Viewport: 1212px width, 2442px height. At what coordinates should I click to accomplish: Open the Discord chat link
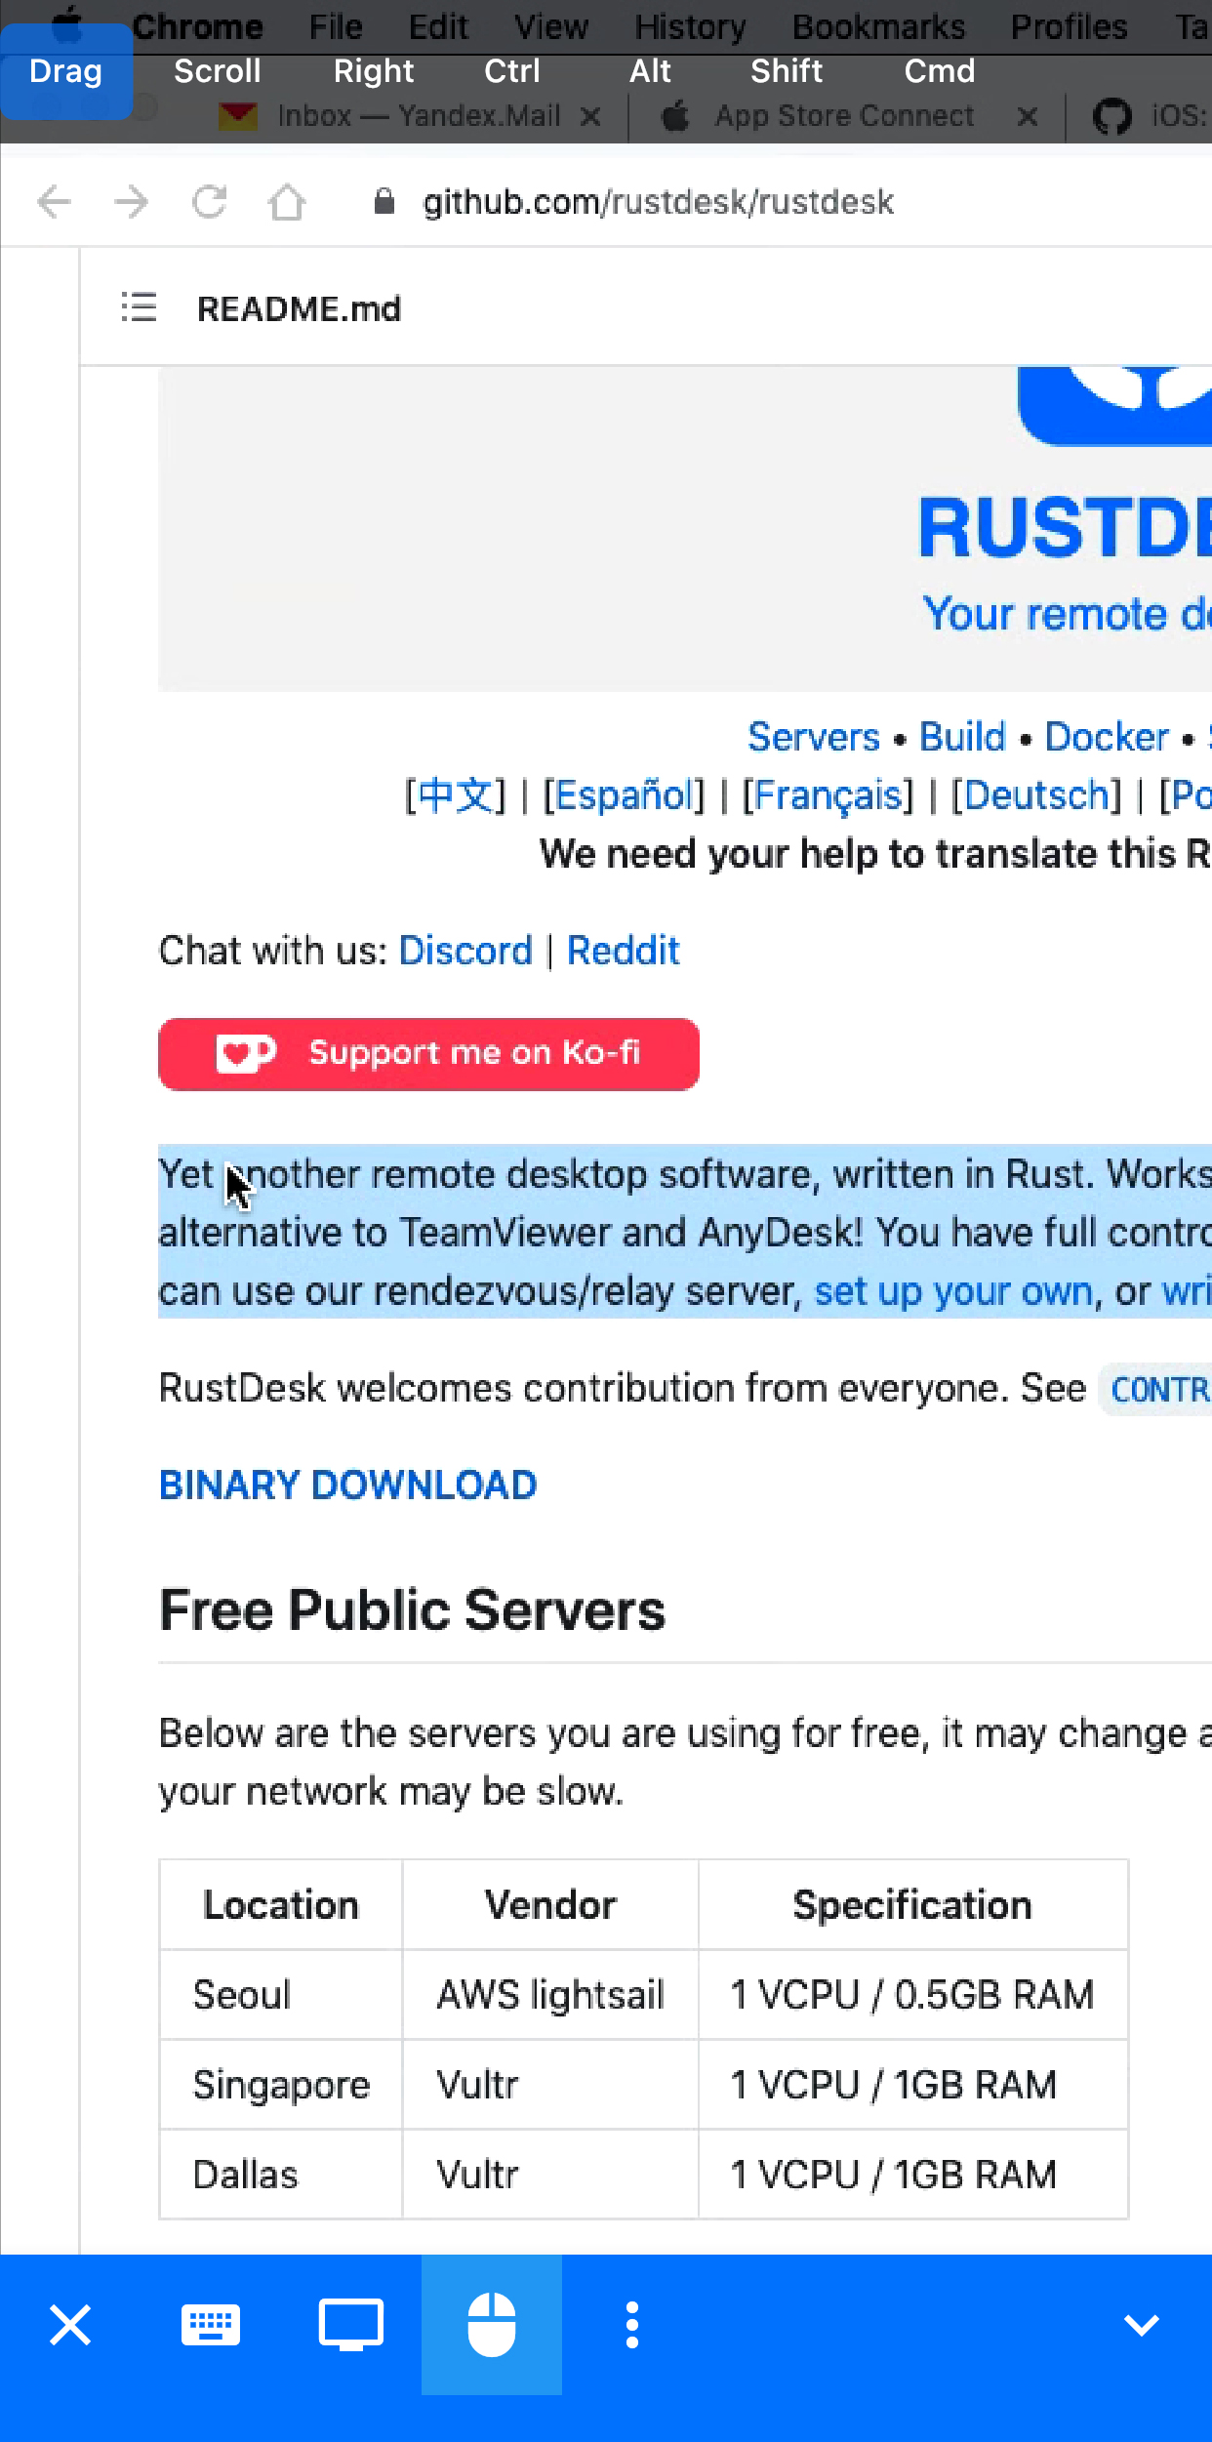click(466, 951)
